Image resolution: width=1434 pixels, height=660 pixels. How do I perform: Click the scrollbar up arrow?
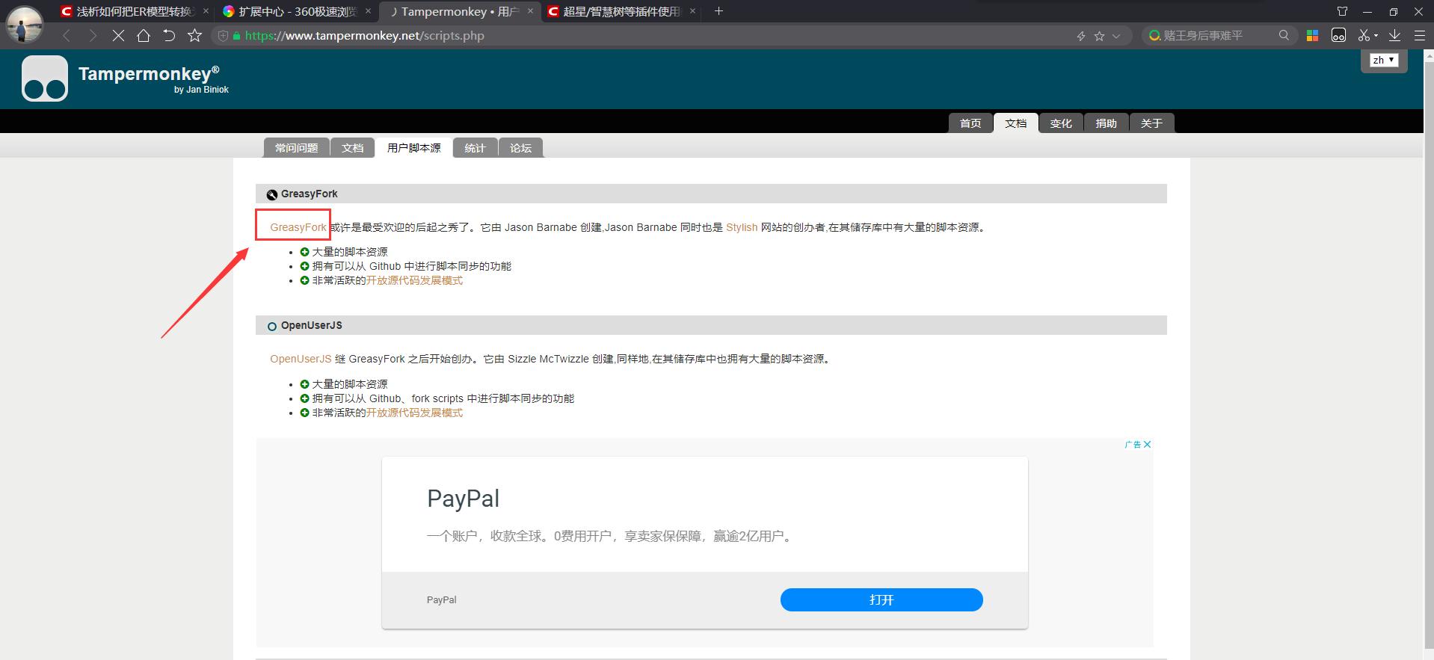[1428, 55]
